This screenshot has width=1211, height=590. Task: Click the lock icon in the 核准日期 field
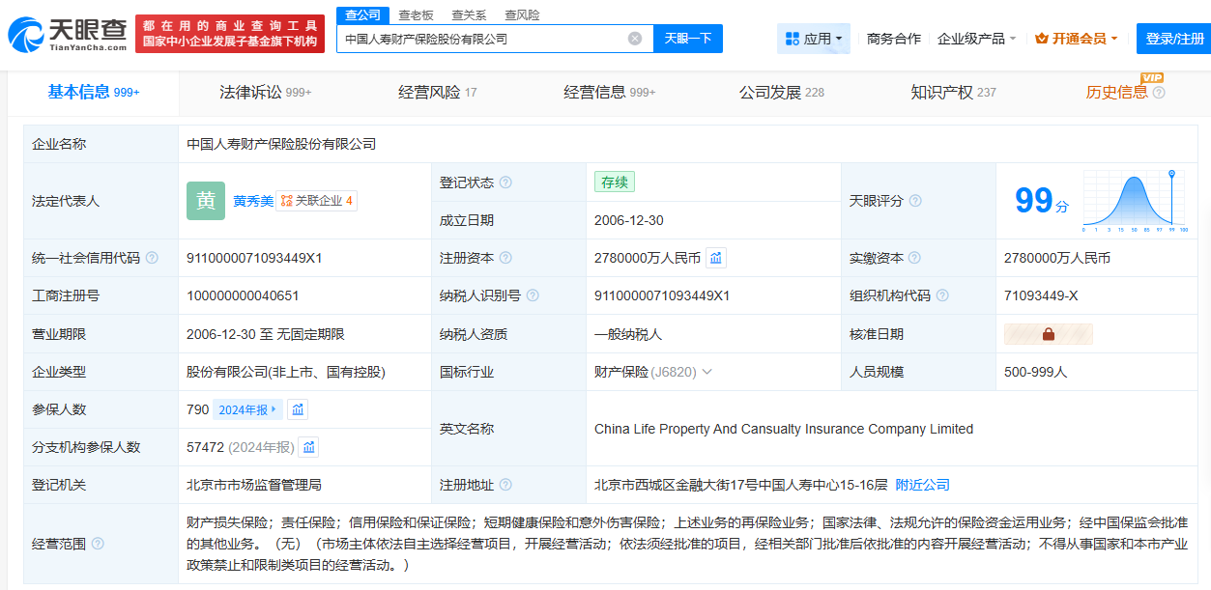pos(1049,334)
